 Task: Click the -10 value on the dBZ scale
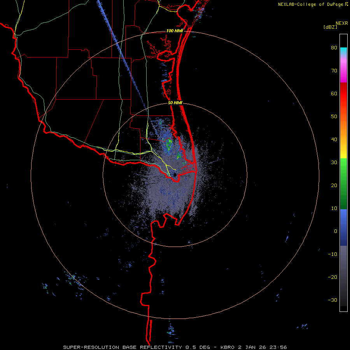[x=332, y=254]
